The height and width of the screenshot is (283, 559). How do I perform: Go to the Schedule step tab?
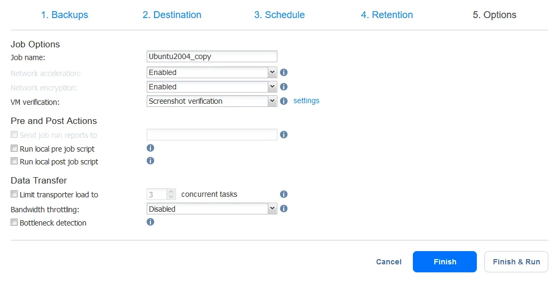(x=279, y=15)
